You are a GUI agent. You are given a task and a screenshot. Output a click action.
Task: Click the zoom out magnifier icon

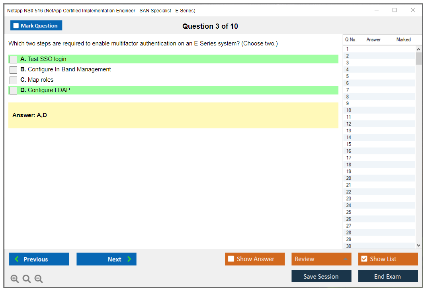pos(39,279)
